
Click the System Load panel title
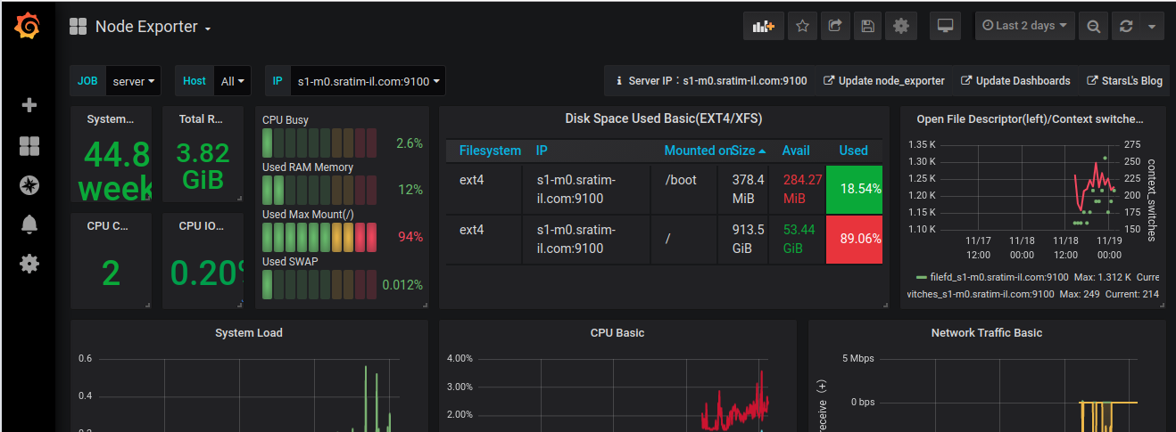(x=249, y=333)
